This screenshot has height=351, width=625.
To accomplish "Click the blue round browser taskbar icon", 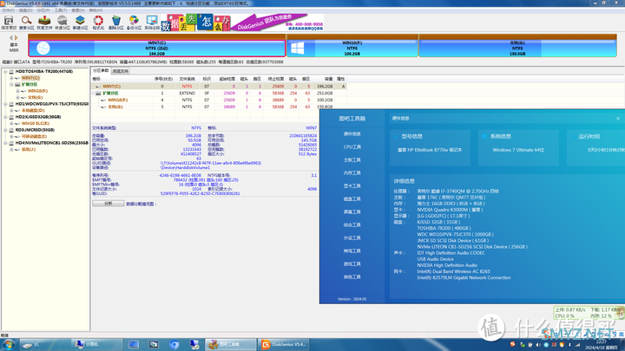I will (x=174, y=345).
